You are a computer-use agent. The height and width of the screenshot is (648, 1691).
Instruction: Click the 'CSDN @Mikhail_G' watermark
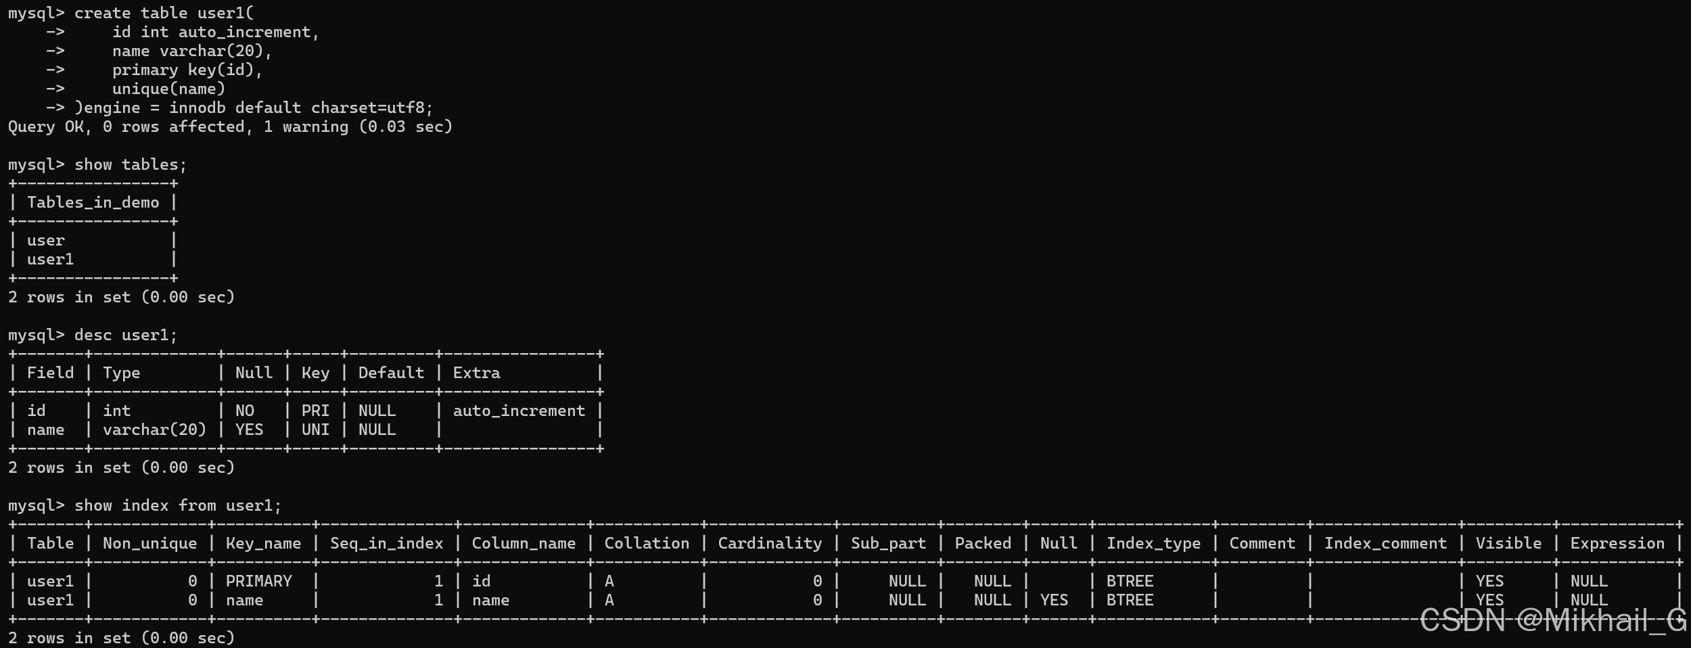point(1553,620)
